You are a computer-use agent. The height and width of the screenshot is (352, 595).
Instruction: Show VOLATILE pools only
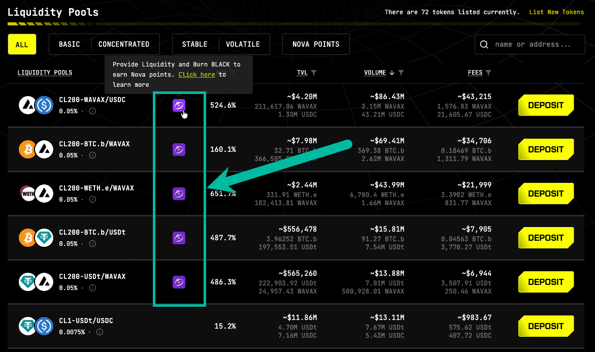(x=243, y=44)
